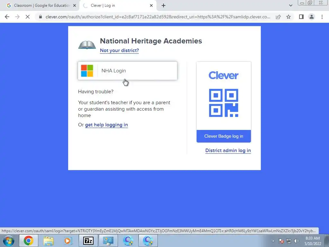This screenshot has width=329, height=247.
Task: Go forward in browser history
Action: pyautogui.click(x=17, y=17)
